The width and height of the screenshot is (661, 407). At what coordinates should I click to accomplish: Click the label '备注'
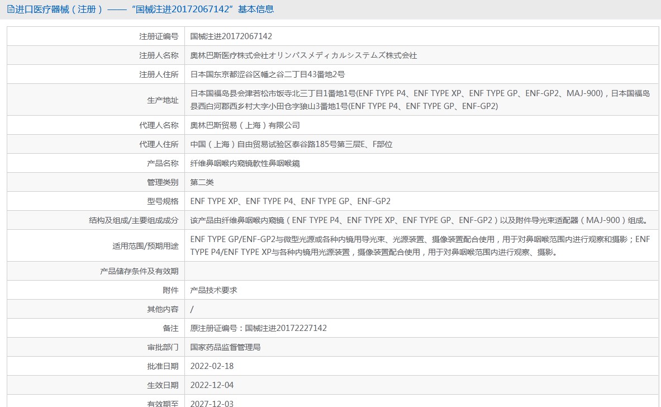click(171, 328)
